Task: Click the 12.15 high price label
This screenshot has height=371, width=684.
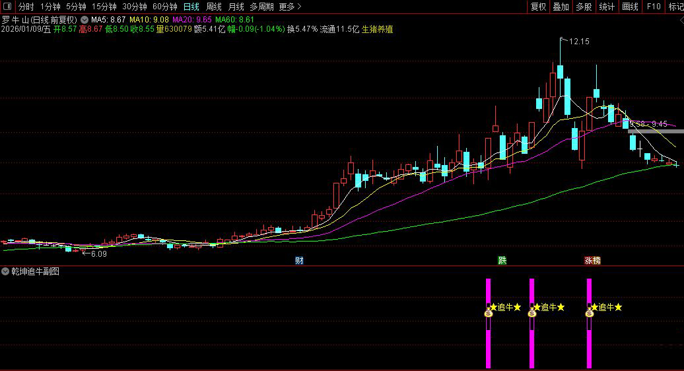Action: [x=579, y=42]
